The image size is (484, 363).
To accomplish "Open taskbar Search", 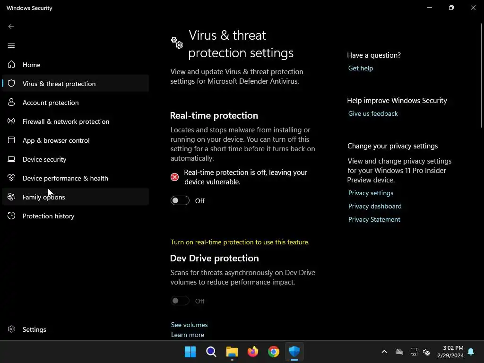I will pos(211,352).
